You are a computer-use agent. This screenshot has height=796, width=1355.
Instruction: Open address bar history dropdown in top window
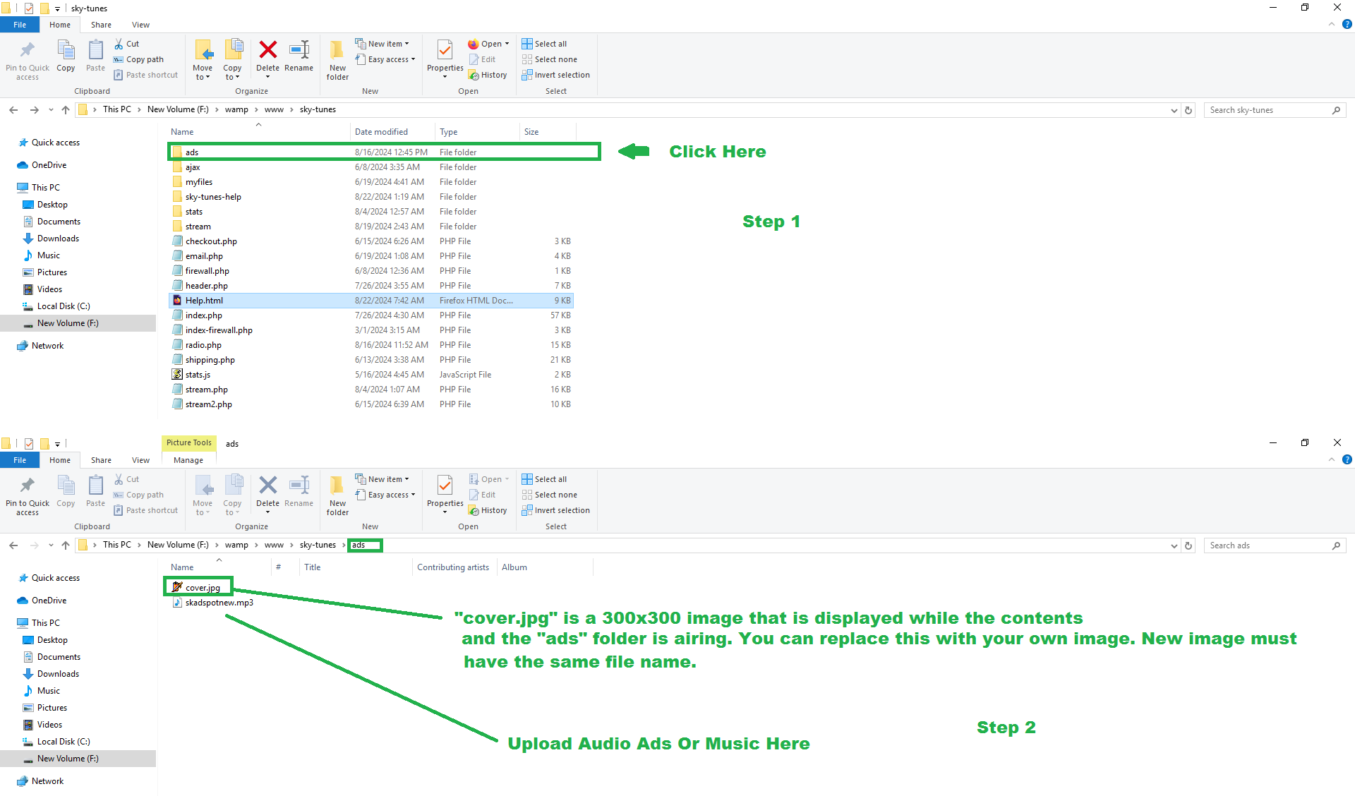point(1174,110)
